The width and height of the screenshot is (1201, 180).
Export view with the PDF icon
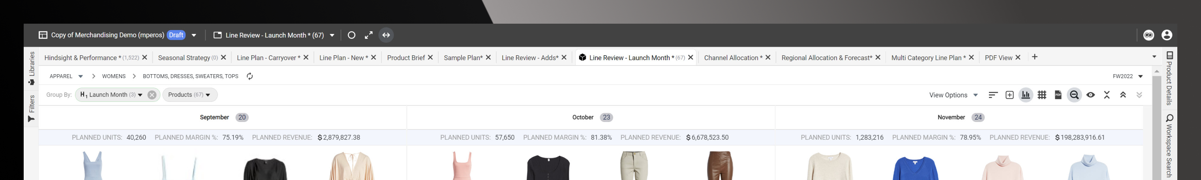click(1058, 95)
